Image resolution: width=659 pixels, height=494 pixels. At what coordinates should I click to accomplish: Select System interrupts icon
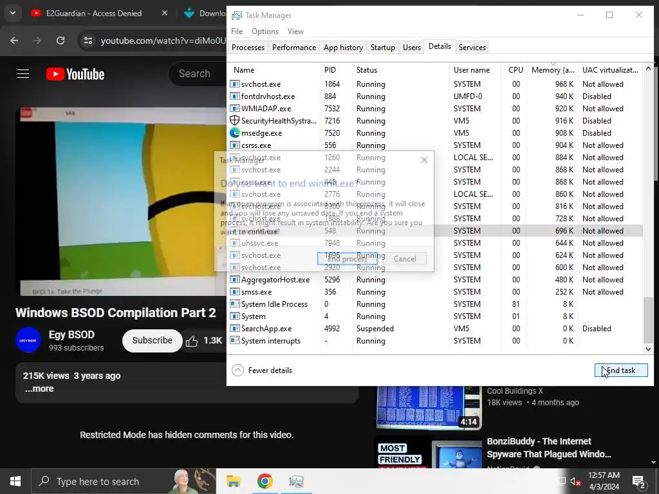click(235, 341)
